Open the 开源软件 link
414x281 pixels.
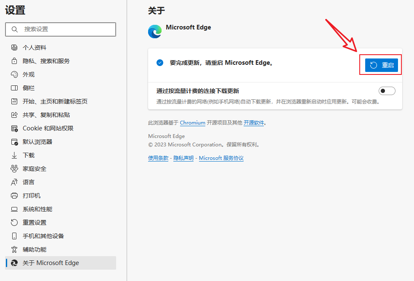(254, 123)
